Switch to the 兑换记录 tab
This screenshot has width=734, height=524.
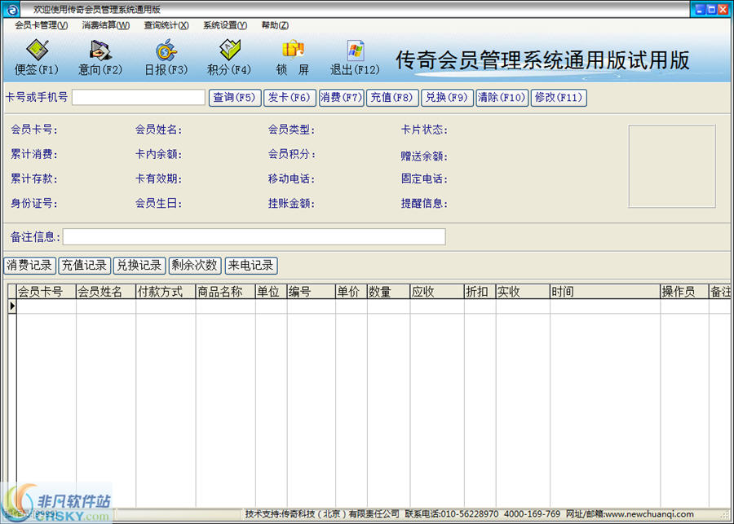tap(139, 266)
